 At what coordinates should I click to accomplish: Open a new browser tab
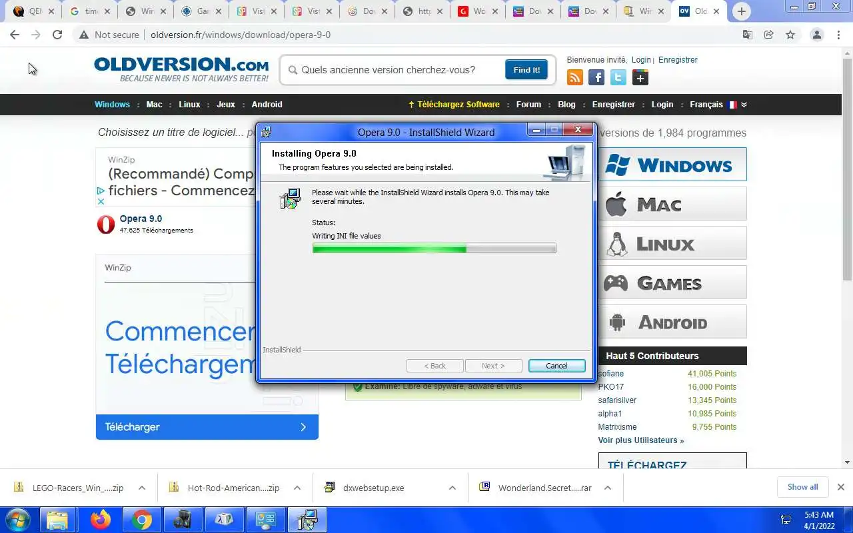(741, 11)
